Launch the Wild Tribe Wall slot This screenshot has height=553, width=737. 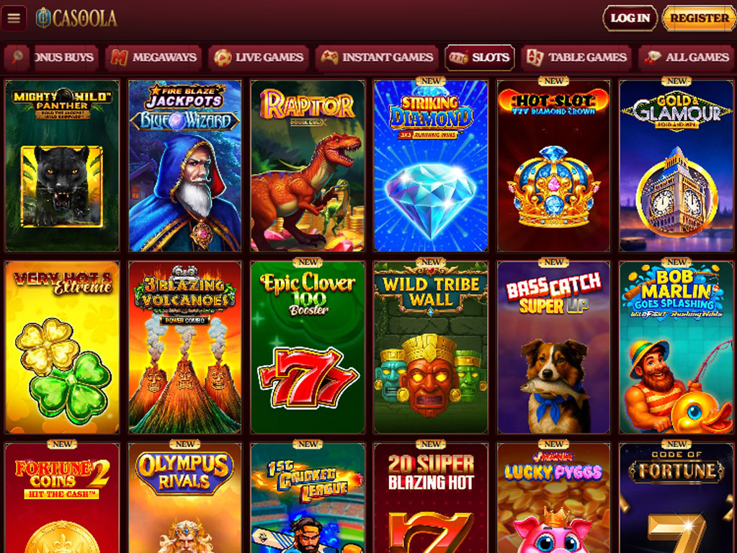tap(431, 347)
